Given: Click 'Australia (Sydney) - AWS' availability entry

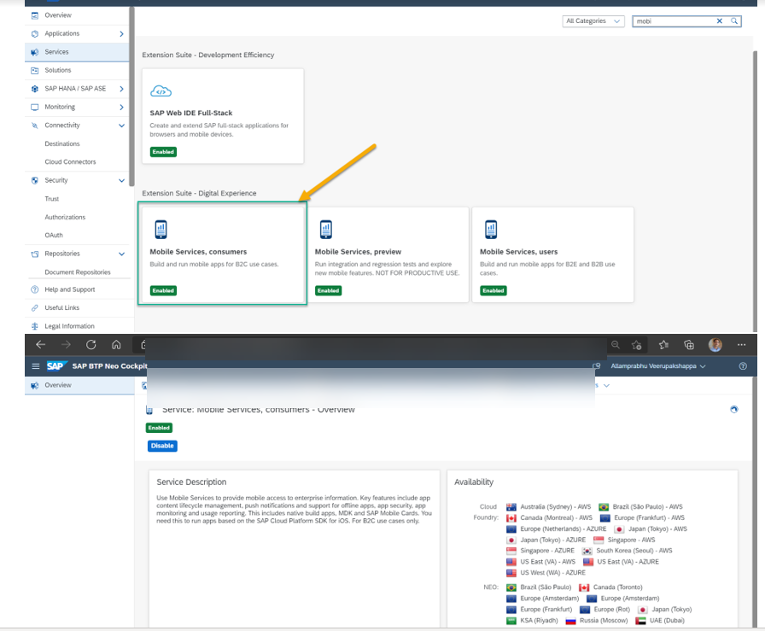Looking at the screenshot, I should pos(555,507).
